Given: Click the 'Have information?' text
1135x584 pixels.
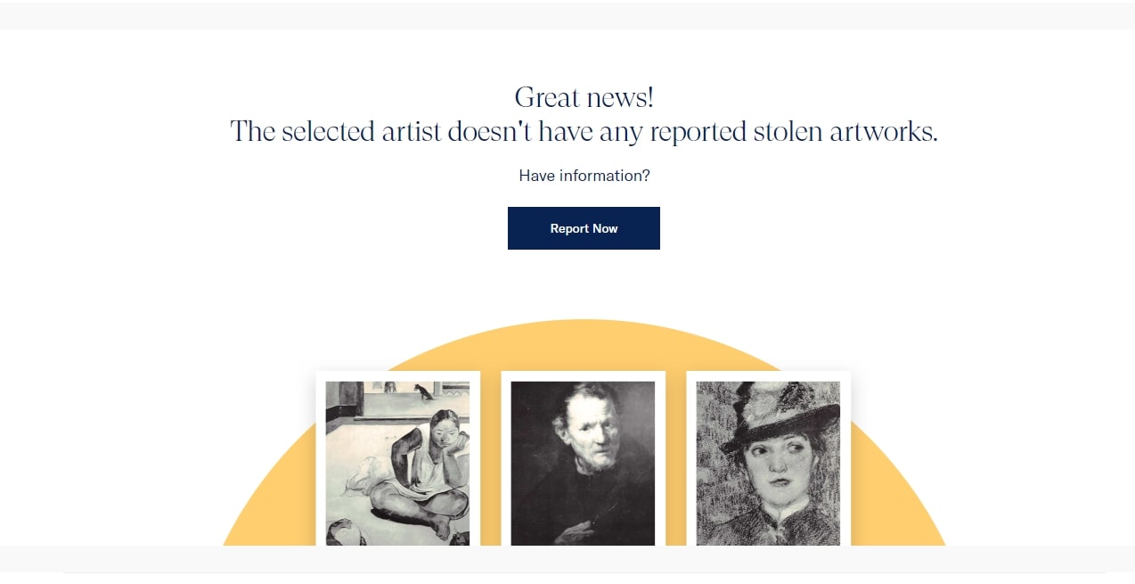Looking at the screenshot, I should tap(584, 176).
